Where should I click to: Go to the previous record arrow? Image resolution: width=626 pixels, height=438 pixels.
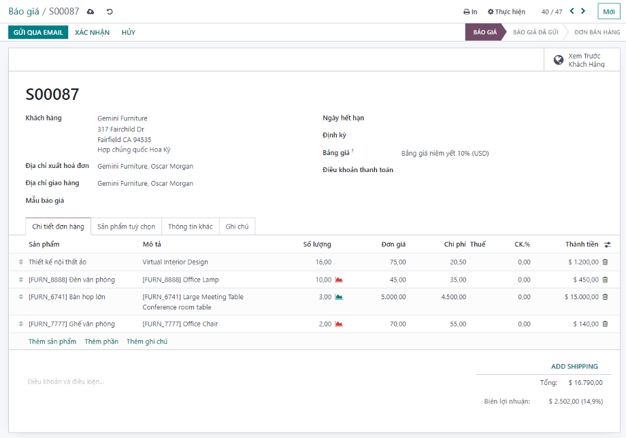point(572,11)
